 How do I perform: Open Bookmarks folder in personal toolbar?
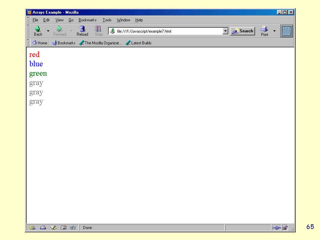click(x=63, y=43)
